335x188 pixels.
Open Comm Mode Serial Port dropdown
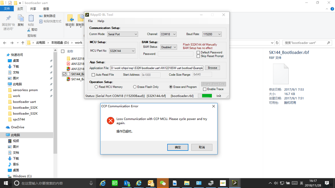pos(122,34)
